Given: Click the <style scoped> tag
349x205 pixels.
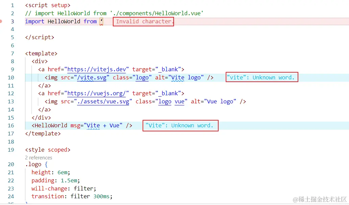Looking at the screenshot, I should (x=48, y=150).
